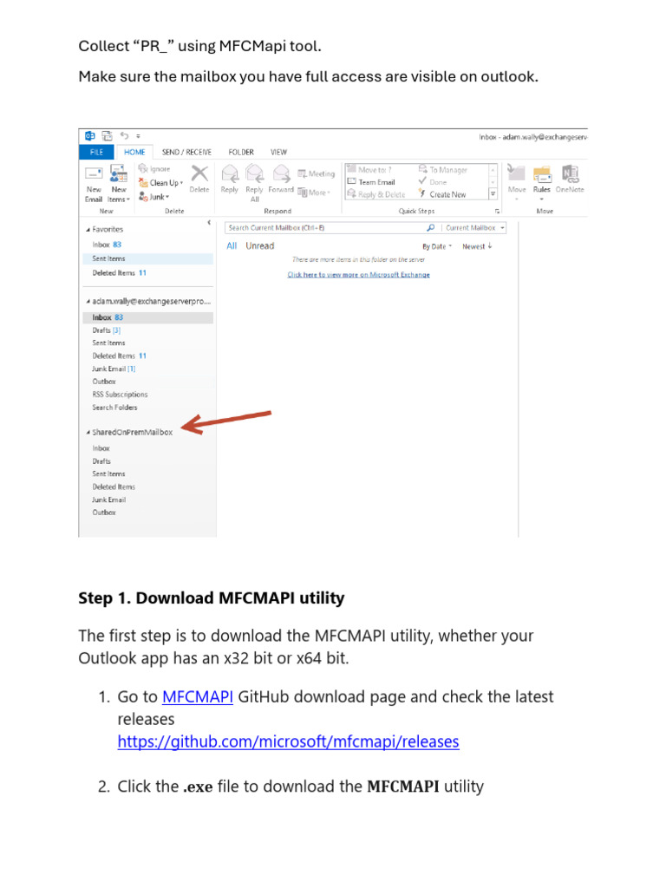Select the Done quick step
This screenshot has height=888, width=666.
(x=433, y=182)
